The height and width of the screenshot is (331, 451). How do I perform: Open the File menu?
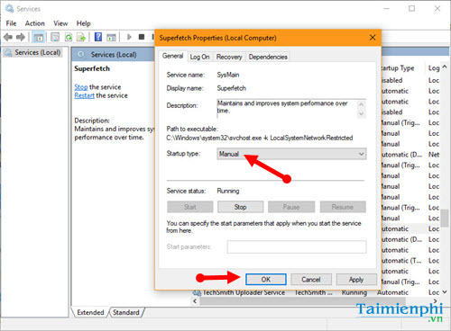[x=12, y=23]
